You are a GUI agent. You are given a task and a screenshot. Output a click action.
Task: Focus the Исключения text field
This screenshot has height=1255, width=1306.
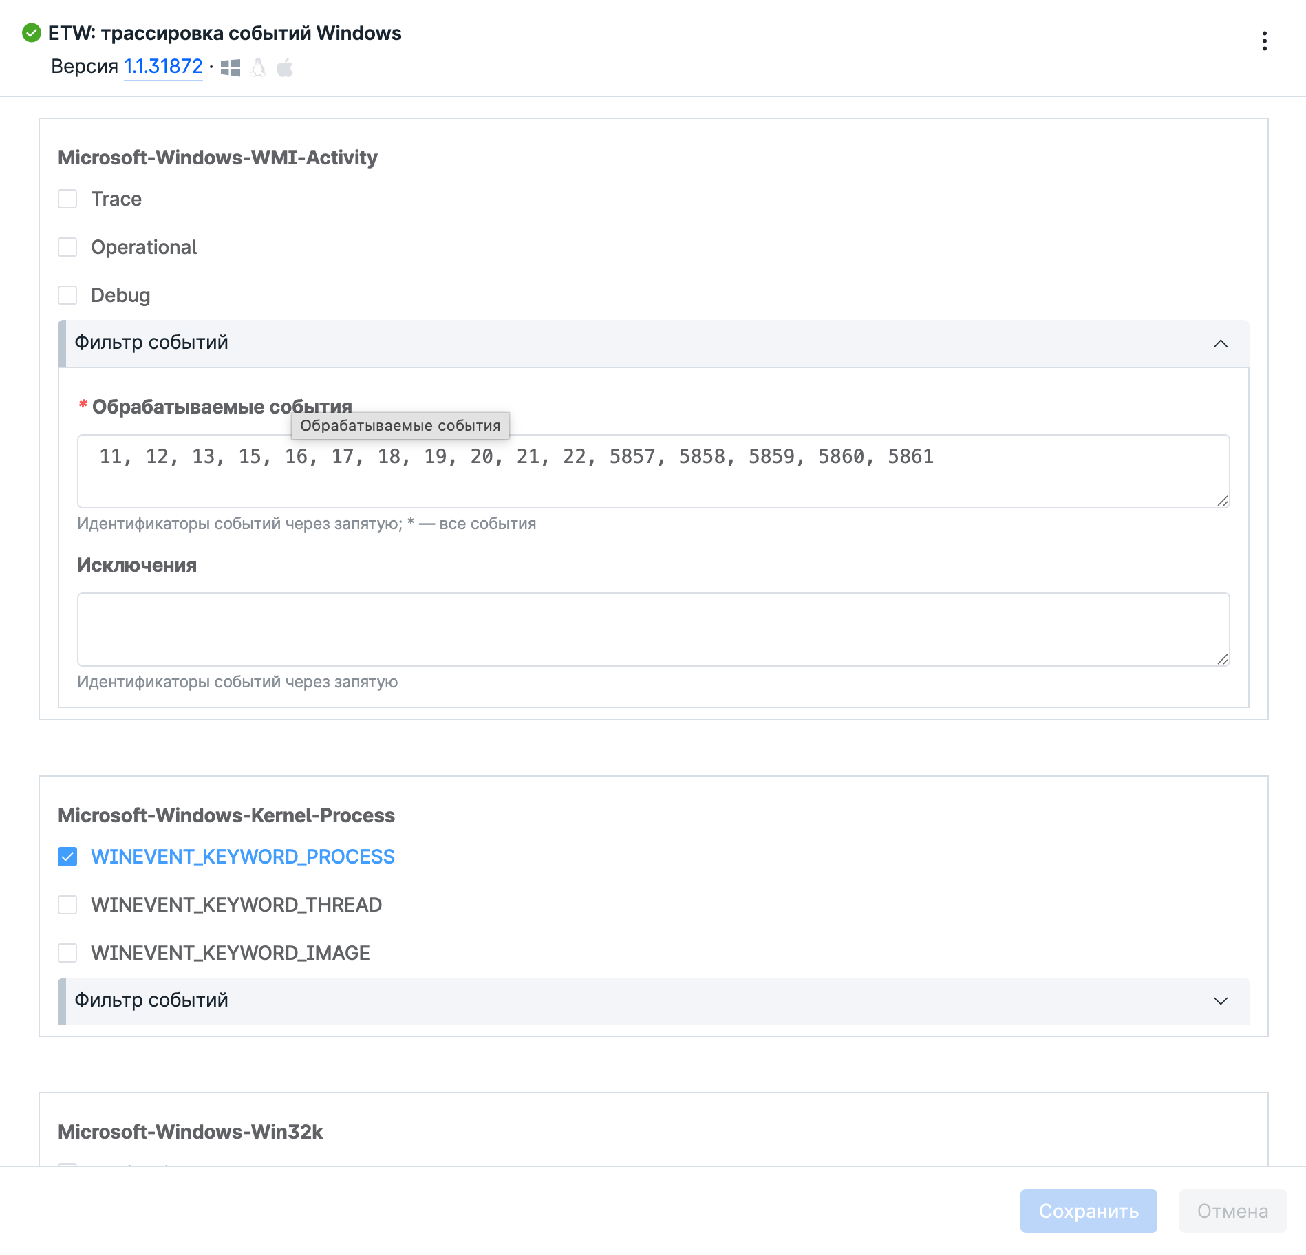pyautogui.click(x=652, y=629)
